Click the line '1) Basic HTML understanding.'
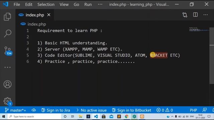214x120 pixels. click(72, 43)
